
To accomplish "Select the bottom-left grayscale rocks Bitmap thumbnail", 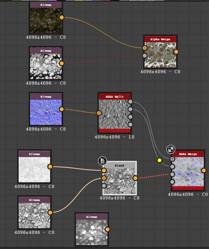I will tap(34, 216).
